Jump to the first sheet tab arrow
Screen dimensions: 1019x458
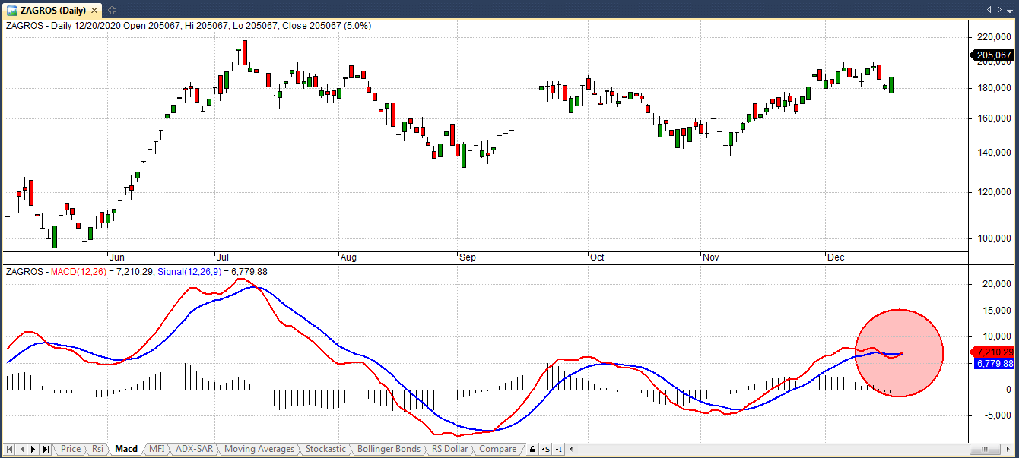coord(10,449)
